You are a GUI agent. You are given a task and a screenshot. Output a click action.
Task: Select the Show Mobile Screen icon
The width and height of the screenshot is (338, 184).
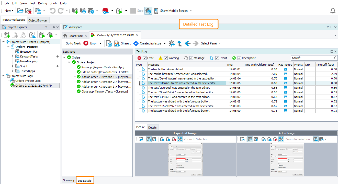click(x=156, y=10)
